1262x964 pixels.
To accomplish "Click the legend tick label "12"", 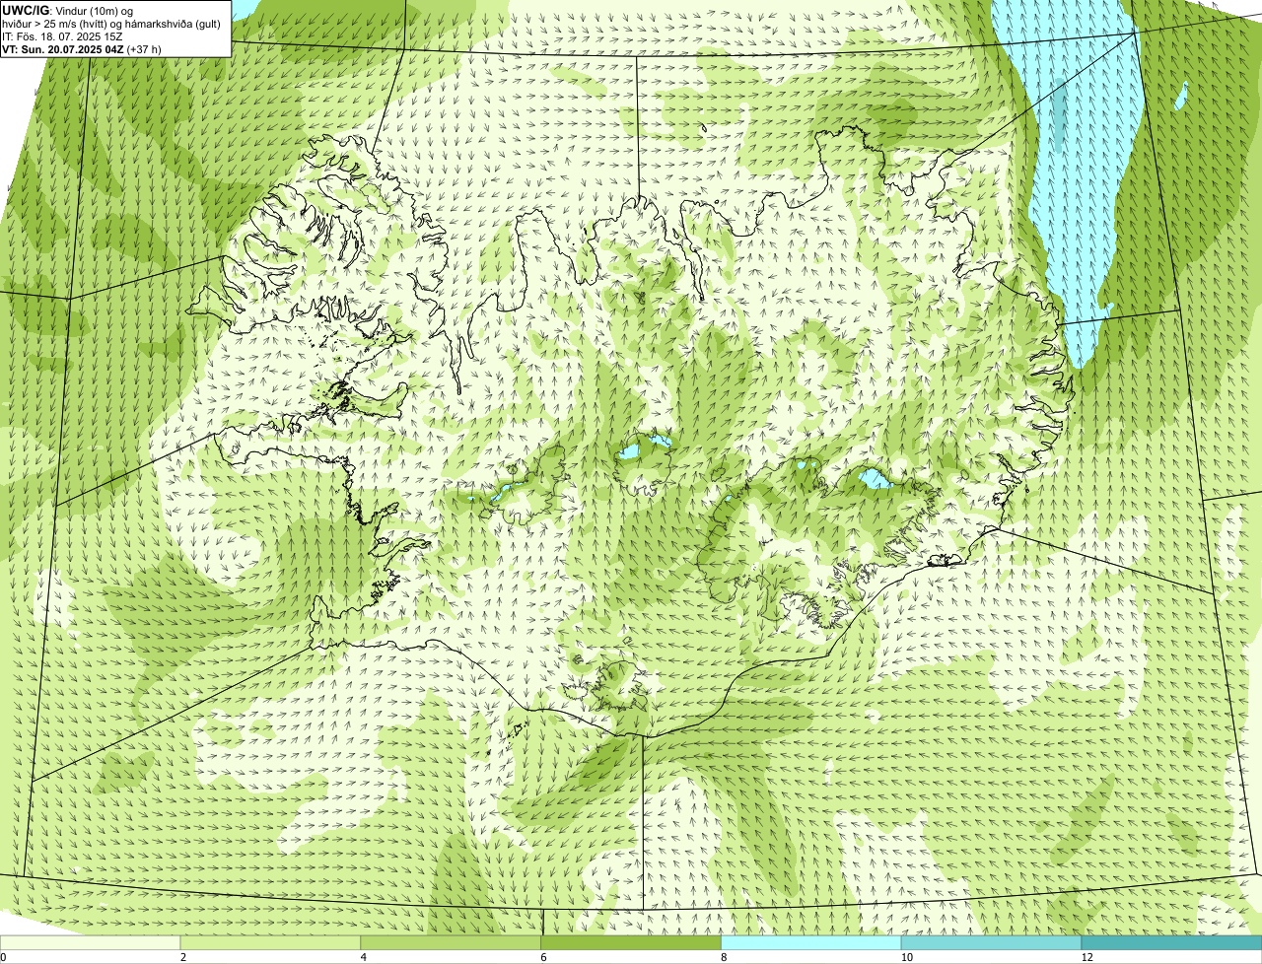I will pyautogui.click(x=1086, y=957).
